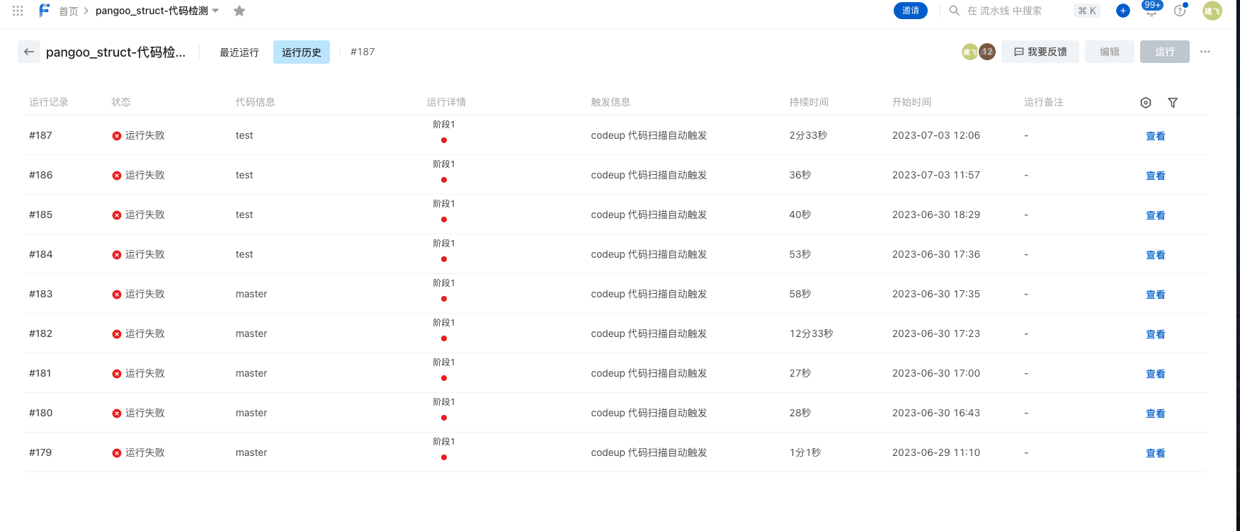Image resolution: width=1240 pixels, height=531 pixels.
Task: Click the 邀请 invite button
Action: pos(911,11)
